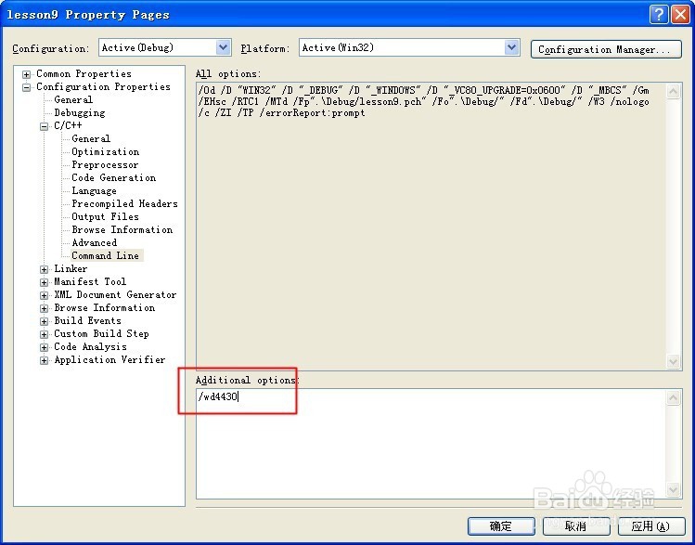
Task: Collapse Configuration Properties node
Action: click(27, 87)
